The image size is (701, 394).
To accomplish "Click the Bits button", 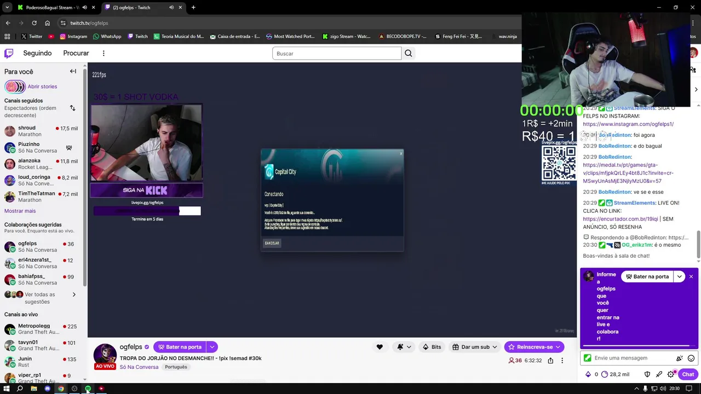I will [x=432, y=347].
